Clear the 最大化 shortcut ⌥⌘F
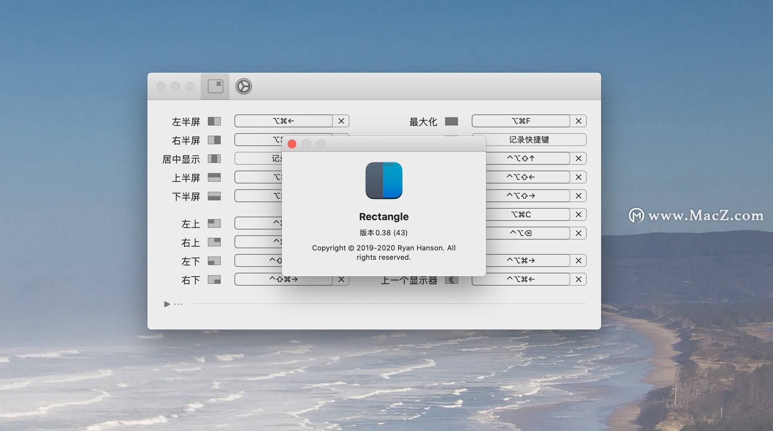This screenshot has width=773, height=431. point(579,121)
